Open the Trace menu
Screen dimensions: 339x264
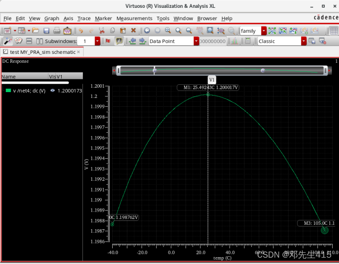tap(84, 19)
